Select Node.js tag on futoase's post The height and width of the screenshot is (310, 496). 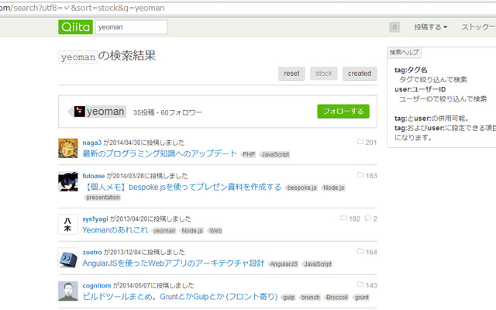(x=333, y=188)
